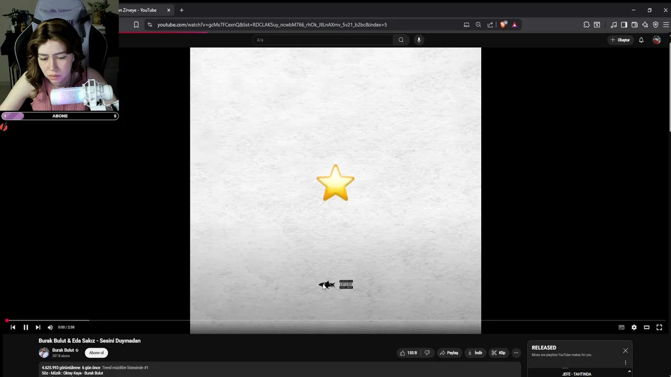
Task: Skip to previous track in player
Action: [x=13, y=327]
